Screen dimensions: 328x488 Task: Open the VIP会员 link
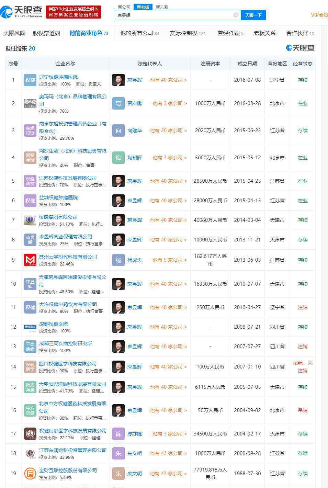pos(319,15)
